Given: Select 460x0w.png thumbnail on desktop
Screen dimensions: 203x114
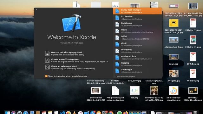Looking at the screenshot, I should tap(193, 73).
